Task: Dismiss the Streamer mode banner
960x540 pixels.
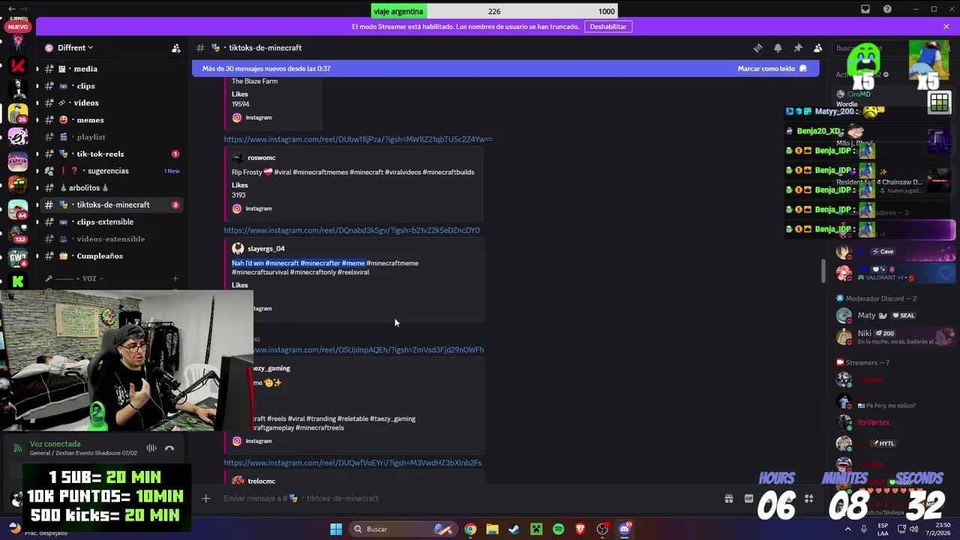Action: 946,26
